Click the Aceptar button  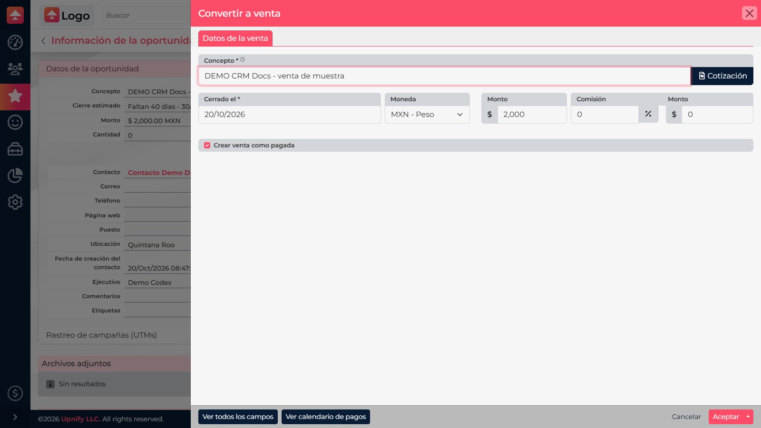pos(726,417)
